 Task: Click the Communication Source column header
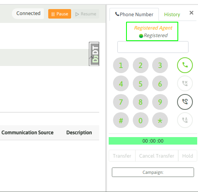pos(27,133)
